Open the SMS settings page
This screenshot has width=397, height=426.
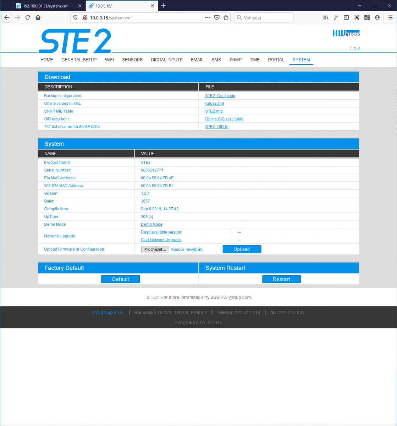click(216, 60)
